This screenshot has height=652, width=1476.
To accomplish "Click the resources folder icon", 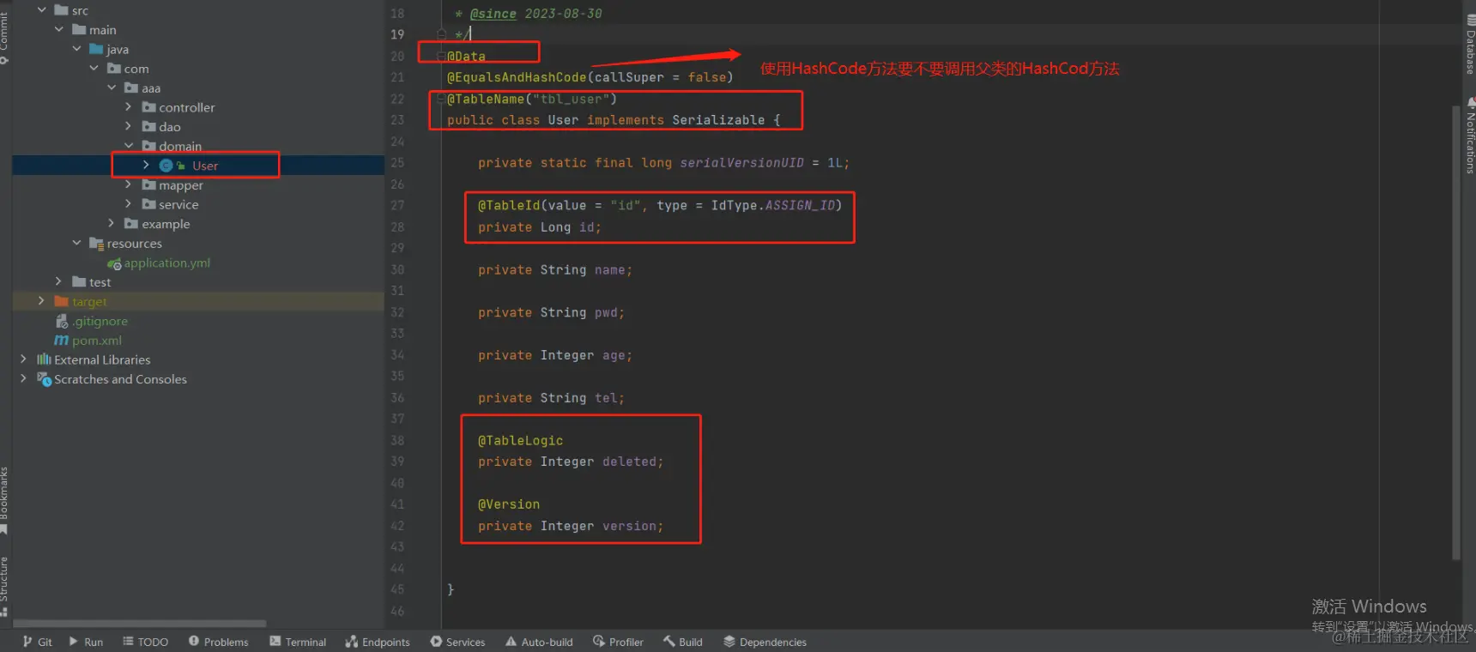I will [96, 244].
